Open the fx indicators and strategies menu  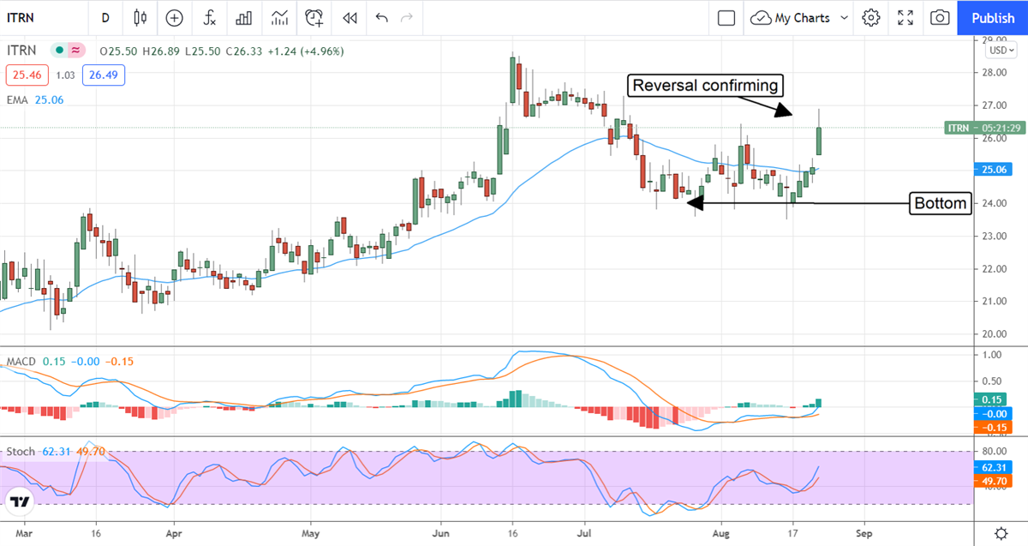click(x=209, y=17)
